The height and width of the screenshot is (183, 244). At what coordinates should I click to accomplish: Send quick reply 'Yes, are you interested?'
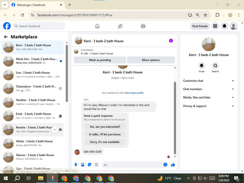click(x=105, y=127)
